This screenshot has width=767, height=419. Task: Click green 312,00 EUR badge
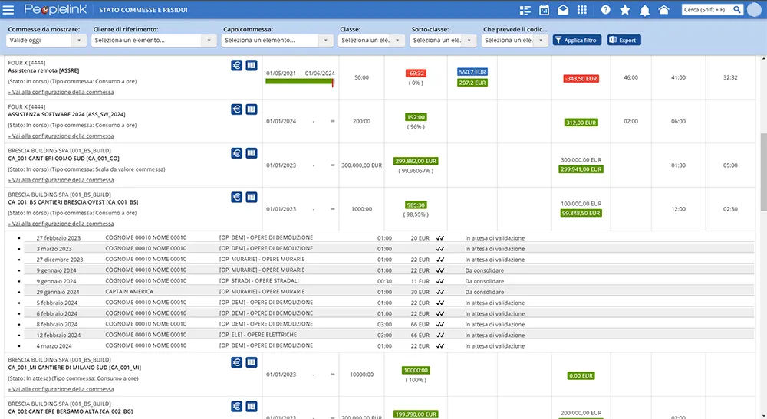point(581,123)
